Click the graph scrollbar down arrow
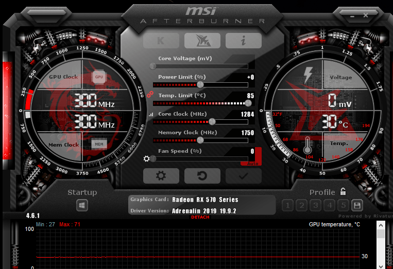393x269 pixels. point(381,266)
